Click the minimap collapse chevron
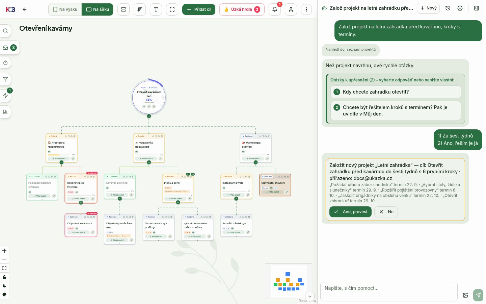 pyautogui.click(x=310, y=297)
